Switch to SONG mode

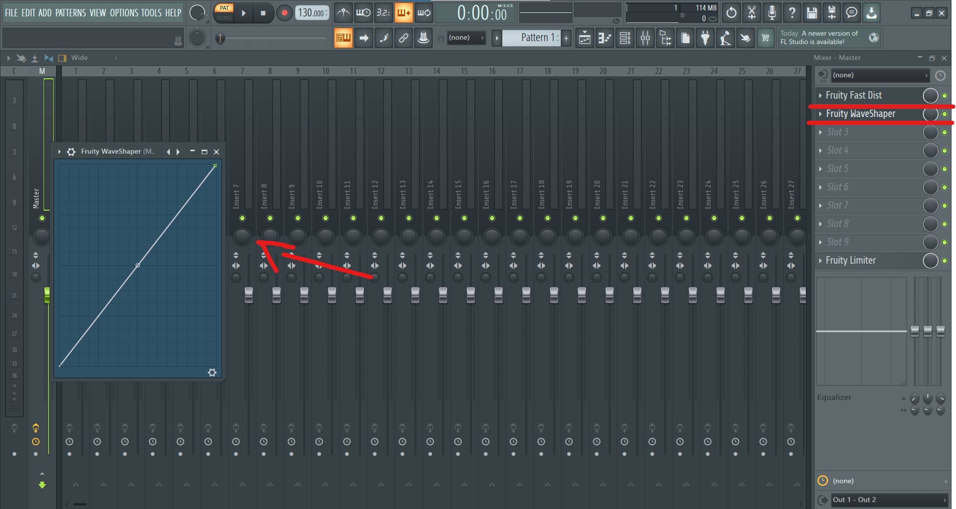[x=224, y=18]
